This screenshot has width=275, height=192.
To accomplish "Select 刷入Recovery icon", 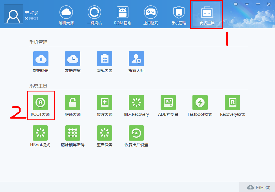I will [x=136, y=102].
